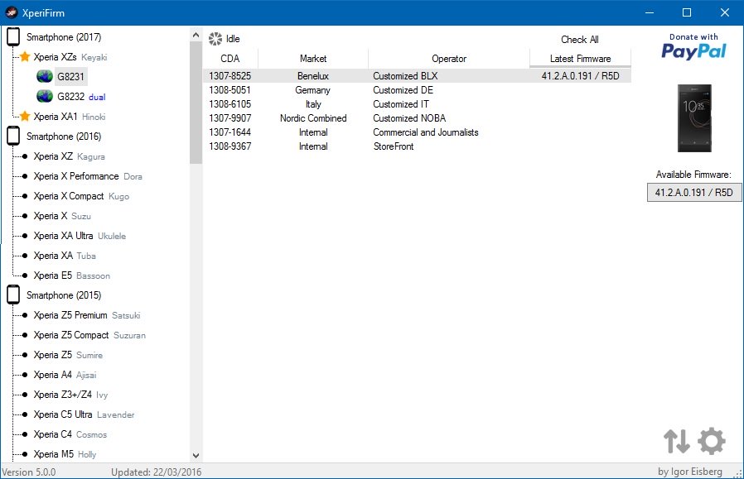
Task: Select Xperia XA Ultra Ukulele
Action: pos(80,236)
